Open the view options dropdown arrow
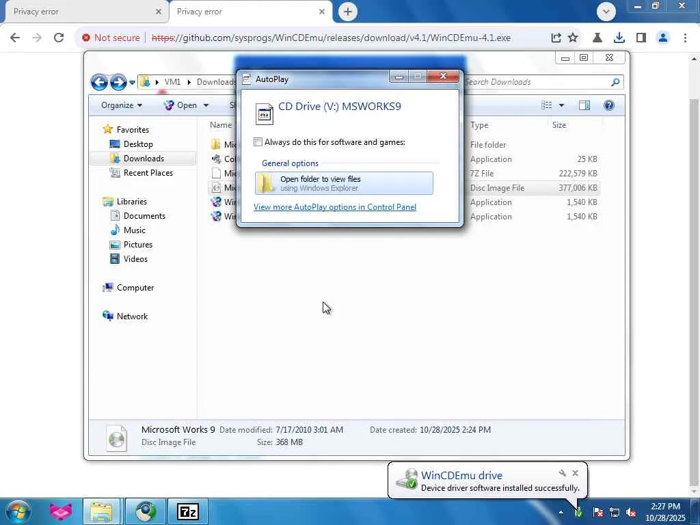Viewport: 700px width, 525px height. pos(562,105)
